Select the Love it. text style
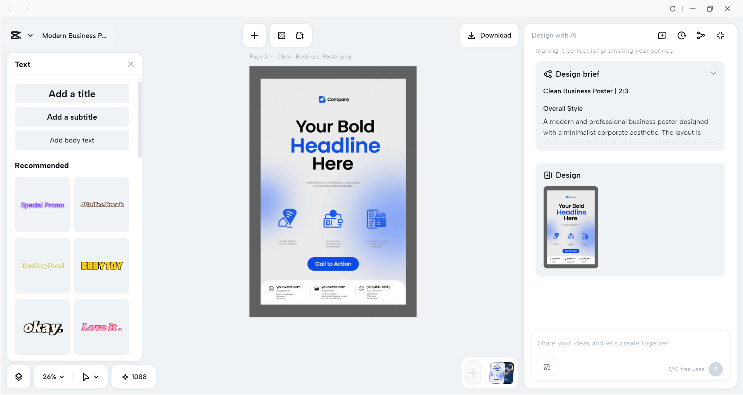Viewport: 743px width, 395px height. tap(102, 327)
